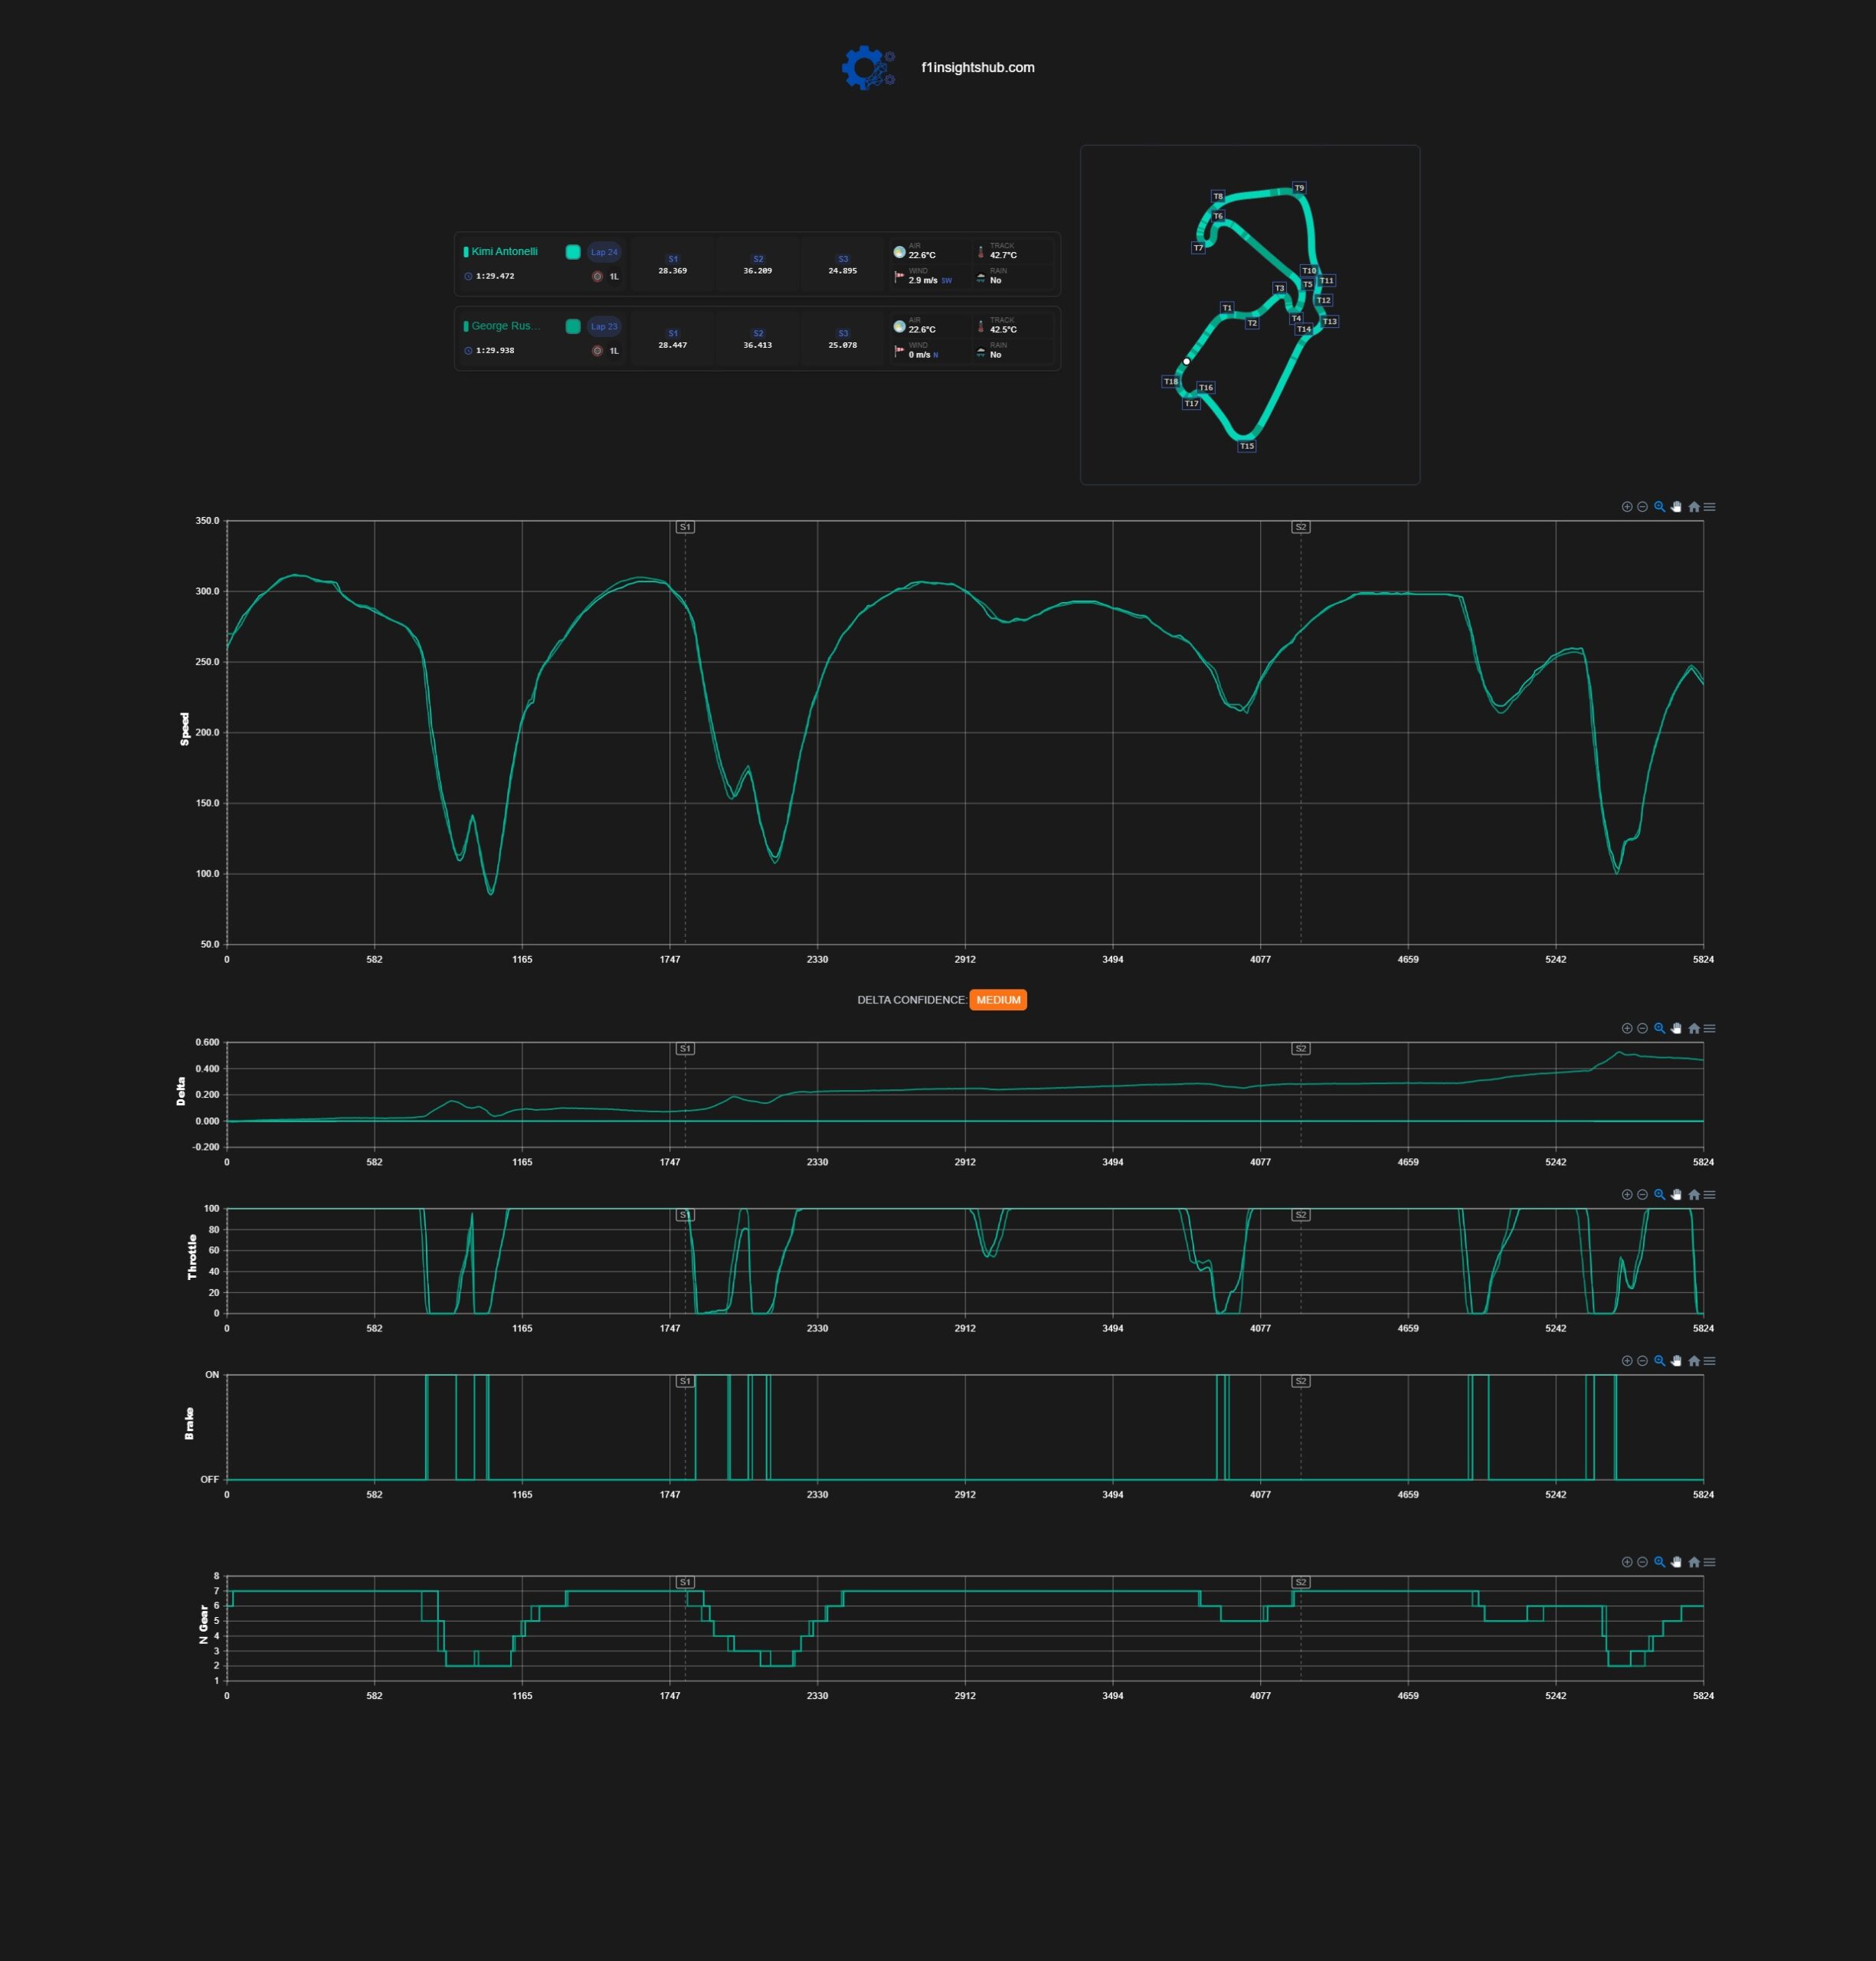
Task: Click the white start position dot on track
Action: coord(1187,361)
